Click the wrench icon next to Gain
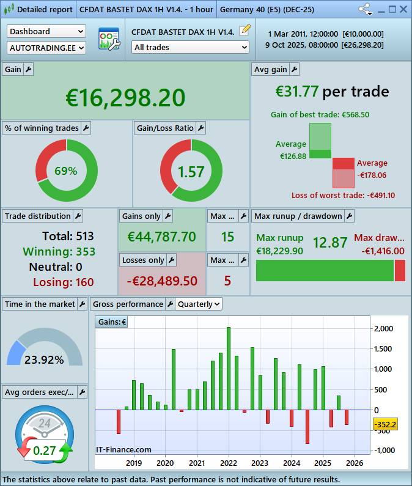 pos(29,70)
